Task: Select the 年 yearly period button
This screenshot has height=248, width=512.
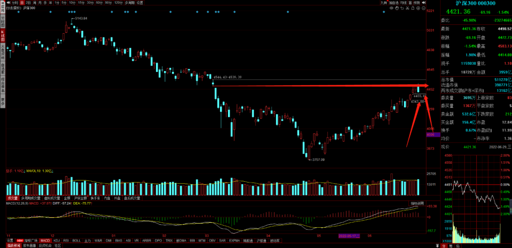Action: coord(50,2)
